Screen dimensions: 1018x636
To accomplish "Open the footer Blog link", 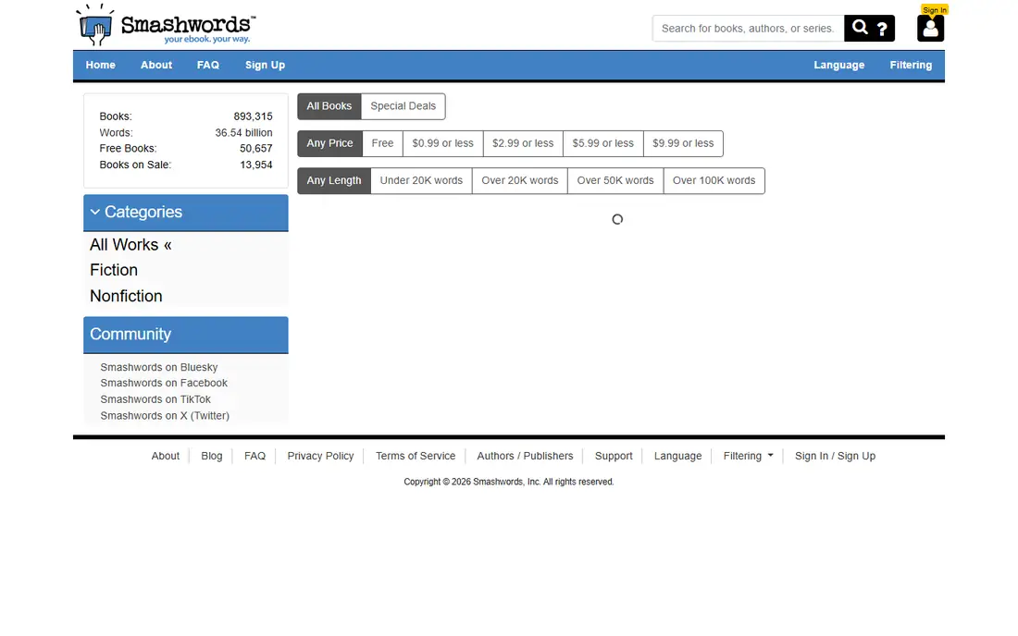I will click(x=212, y=456).
